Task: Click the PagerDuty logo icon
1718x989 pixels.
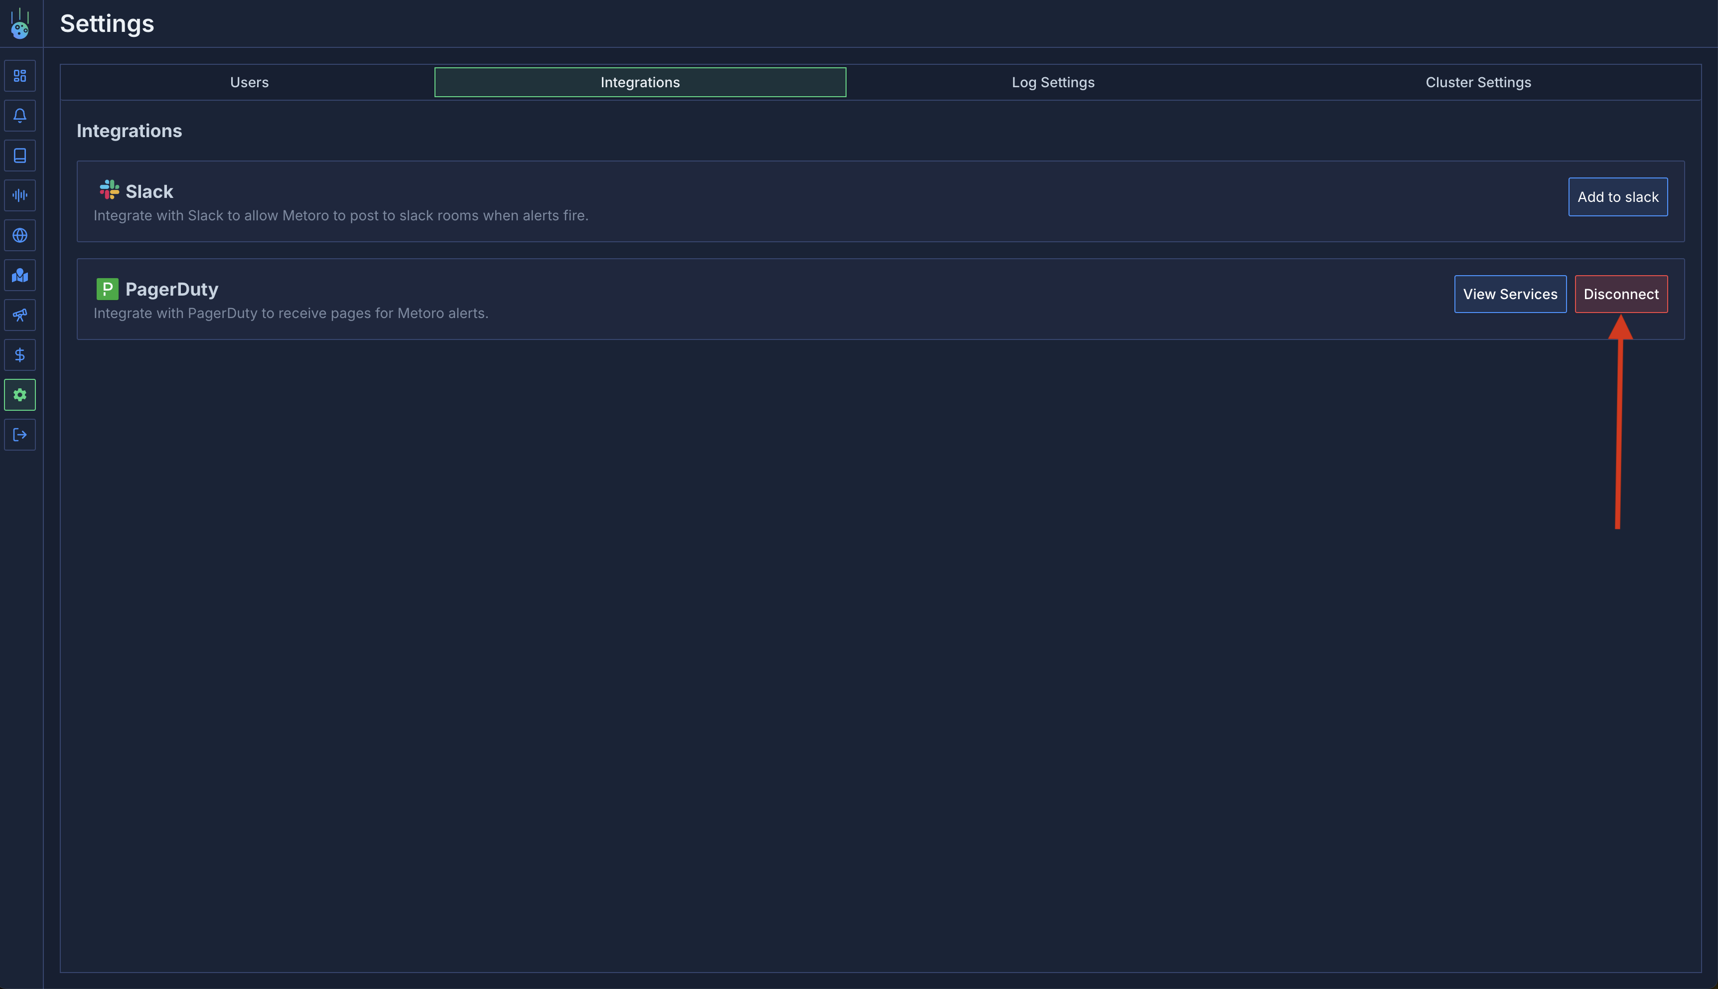Action: point(109,288)
